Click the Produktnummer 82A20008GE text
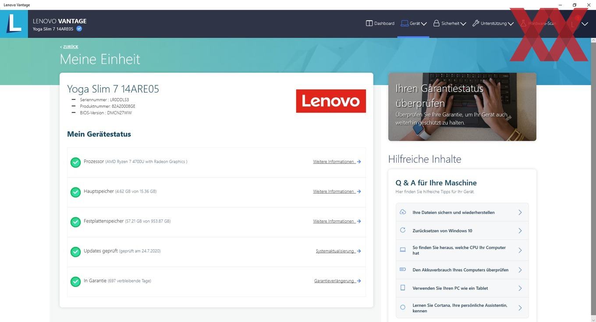This screenshot has height=322, width=596. (x=107, y=106)
